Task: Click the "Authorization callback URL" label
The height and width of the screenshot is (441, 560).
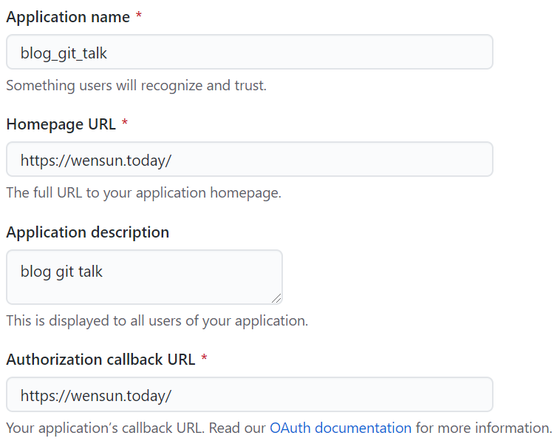Action: 100,360
